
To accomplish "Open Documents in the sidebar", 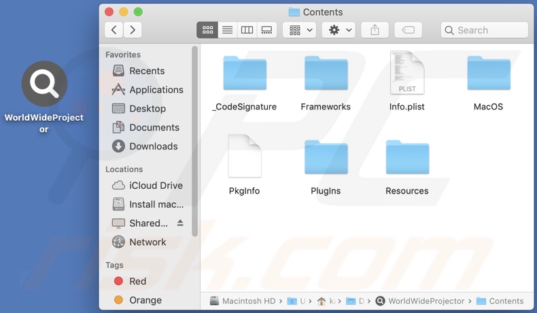I will click(146, 127).
